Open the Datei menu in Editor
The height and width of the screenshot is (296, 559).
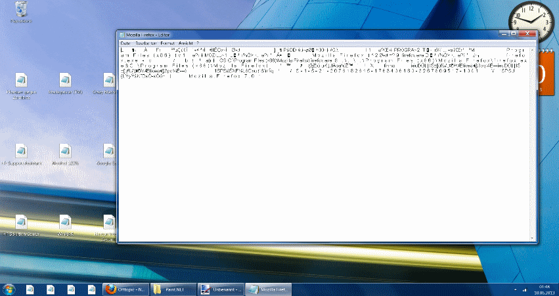(125, 43)
